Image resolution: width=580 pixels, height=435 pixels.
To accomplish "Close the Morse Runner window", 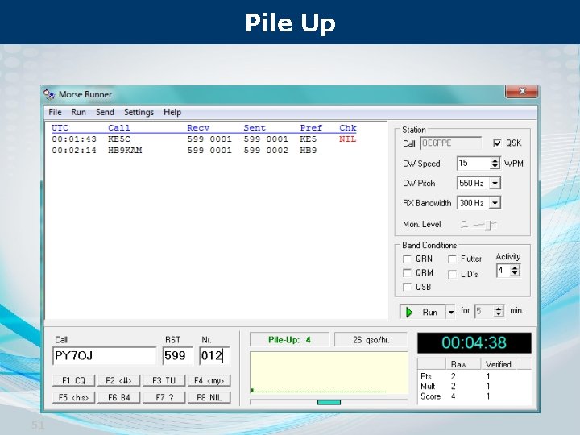I will [x=521, y=91].
